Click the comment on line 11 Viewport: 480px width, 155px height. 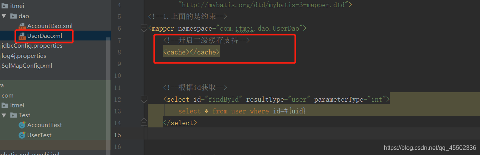[195, 88]
